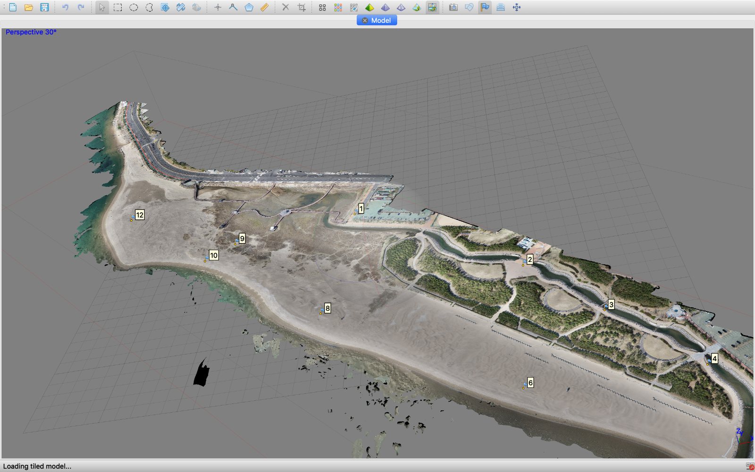Click the Perspective 30° view label
Viewport: 755px width, 472px height.
31,32
